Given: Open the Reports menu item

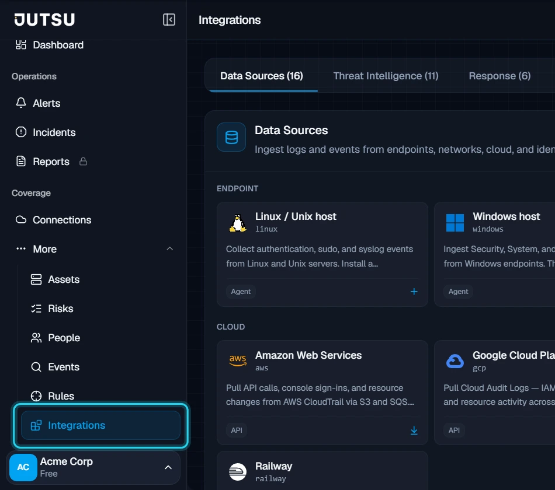Looking at the screenshot, I should [51, 161].
